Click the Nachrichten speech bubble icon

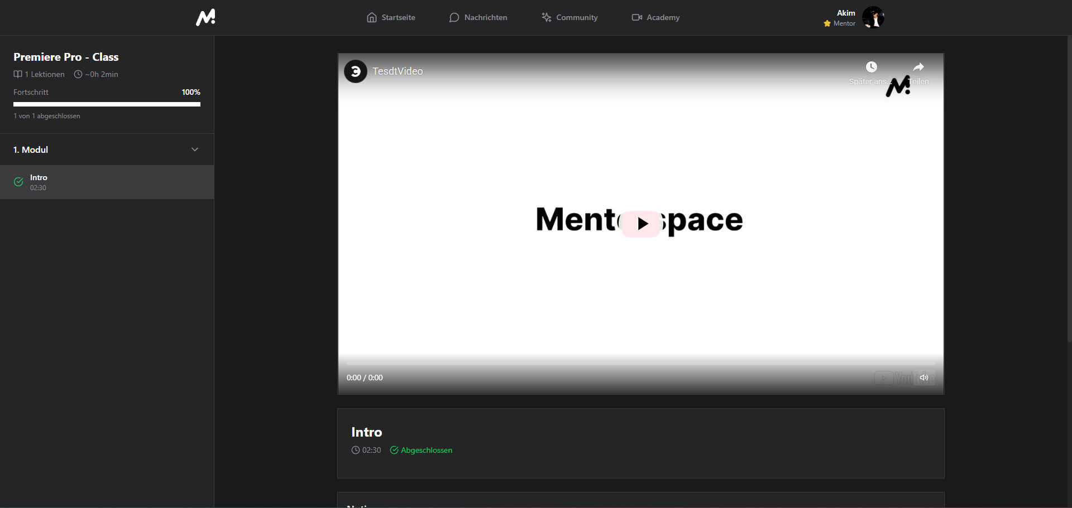pos(454,17)
